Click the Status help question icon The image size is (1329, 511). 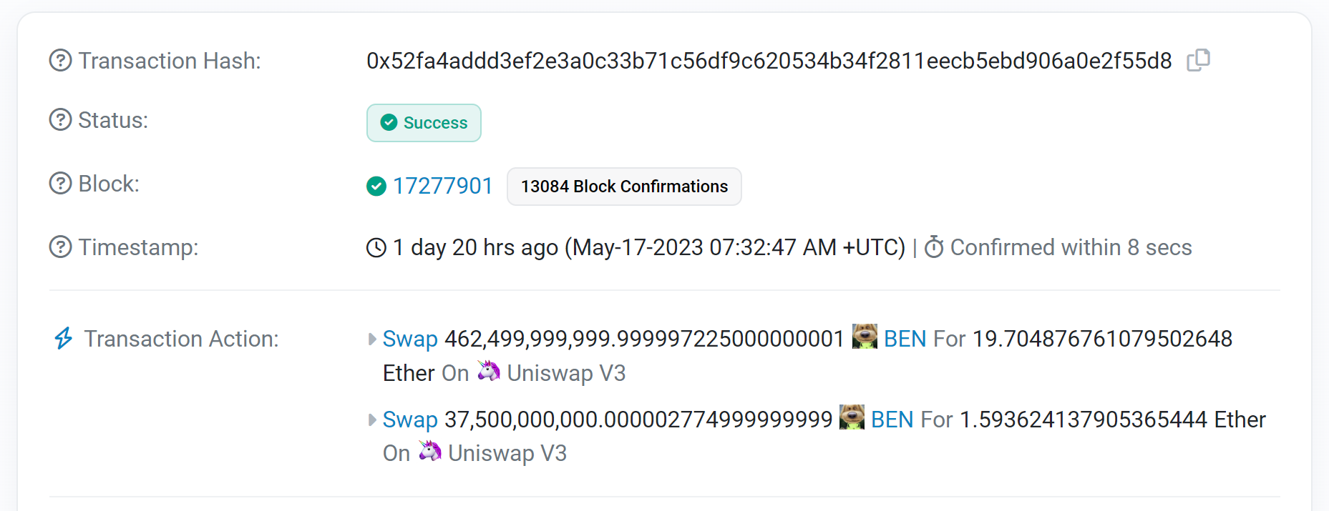pyautogui.click(x=60, y=120)
